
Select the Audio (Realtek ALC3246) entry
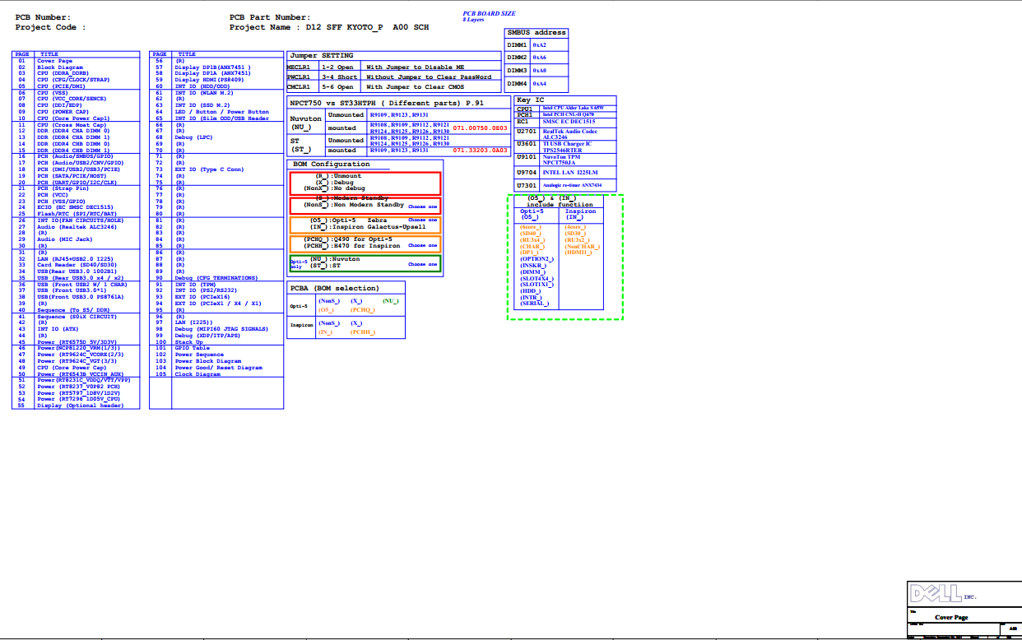click(76, 227)
